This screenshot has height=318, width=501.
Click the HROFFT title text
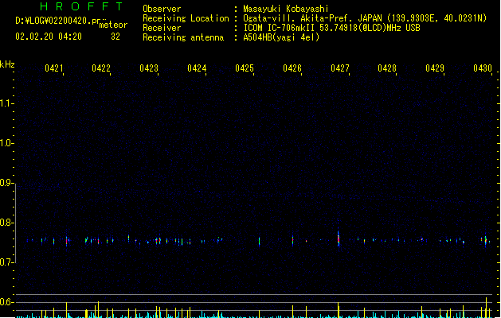pos(81,6)
